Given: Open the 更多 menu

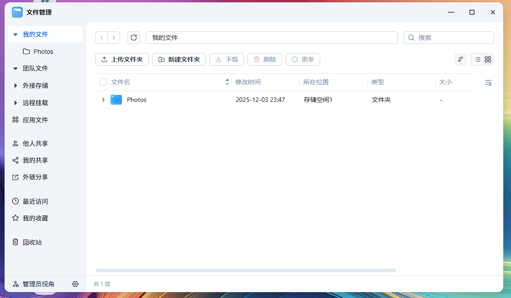Looking at the screenshot, I should pyautogui.click(x=302, y=59).
